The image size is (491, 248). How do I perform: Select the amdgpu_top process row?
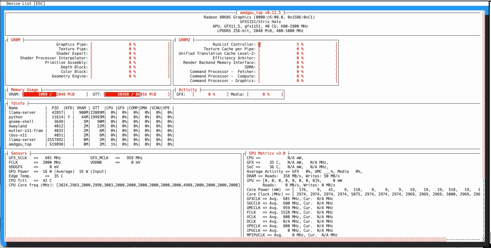click(x=91, y=144)
